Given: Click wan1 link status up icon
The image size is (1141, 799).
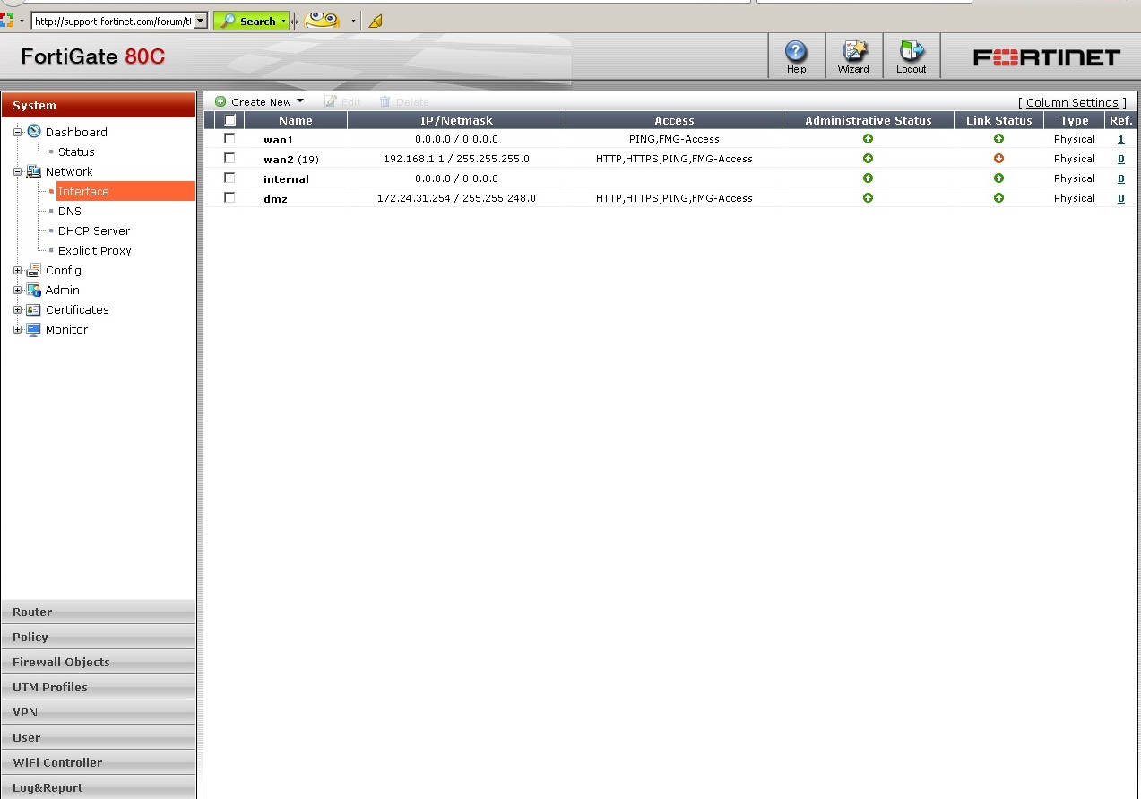Looking at the screenshot, I should click(998, 139).
